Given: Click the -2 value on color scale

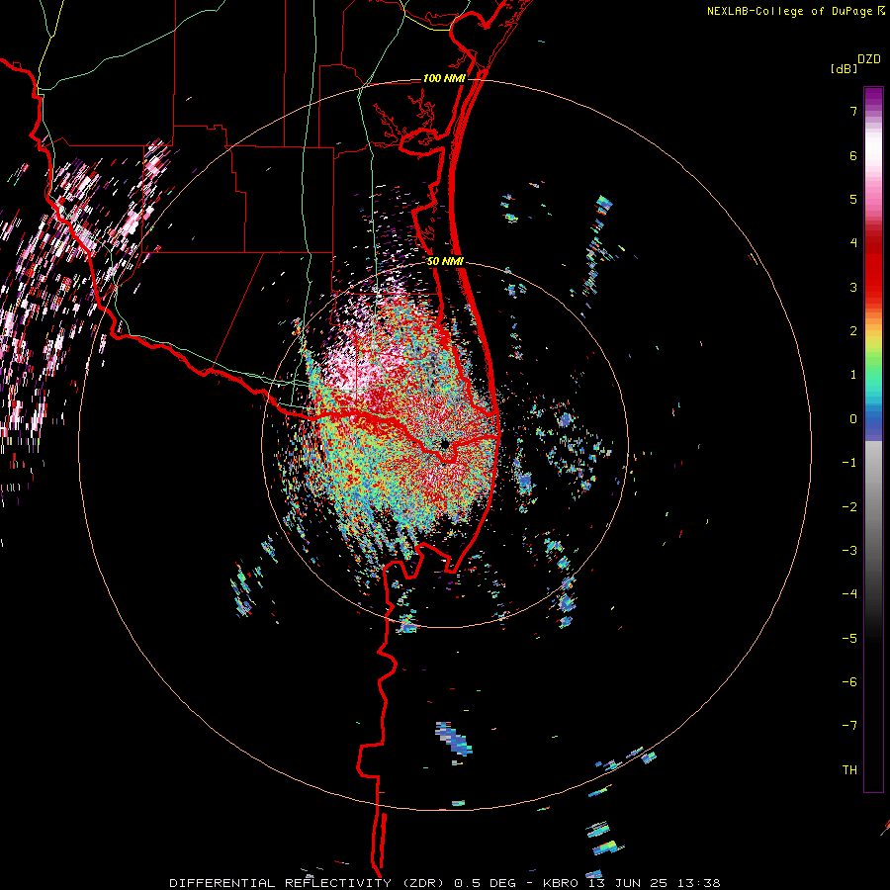Looking at the screenshot, I should pos(849,507).
